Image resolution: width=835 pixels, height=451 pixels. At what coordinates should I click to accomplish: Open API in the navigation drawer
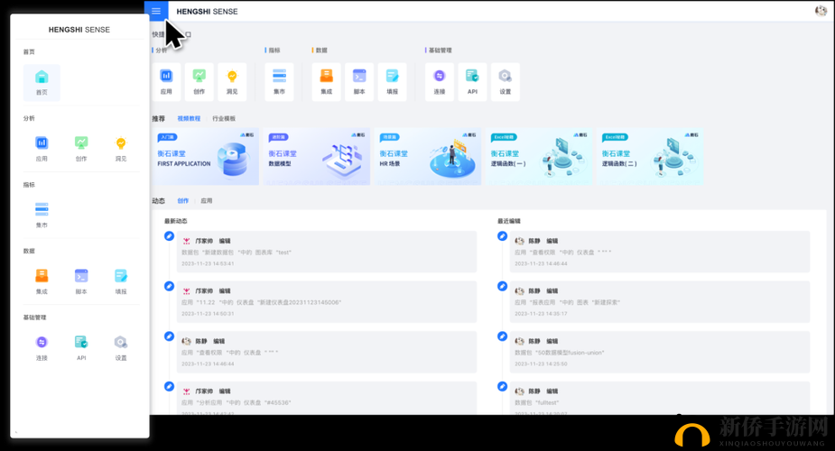[81, 348]
